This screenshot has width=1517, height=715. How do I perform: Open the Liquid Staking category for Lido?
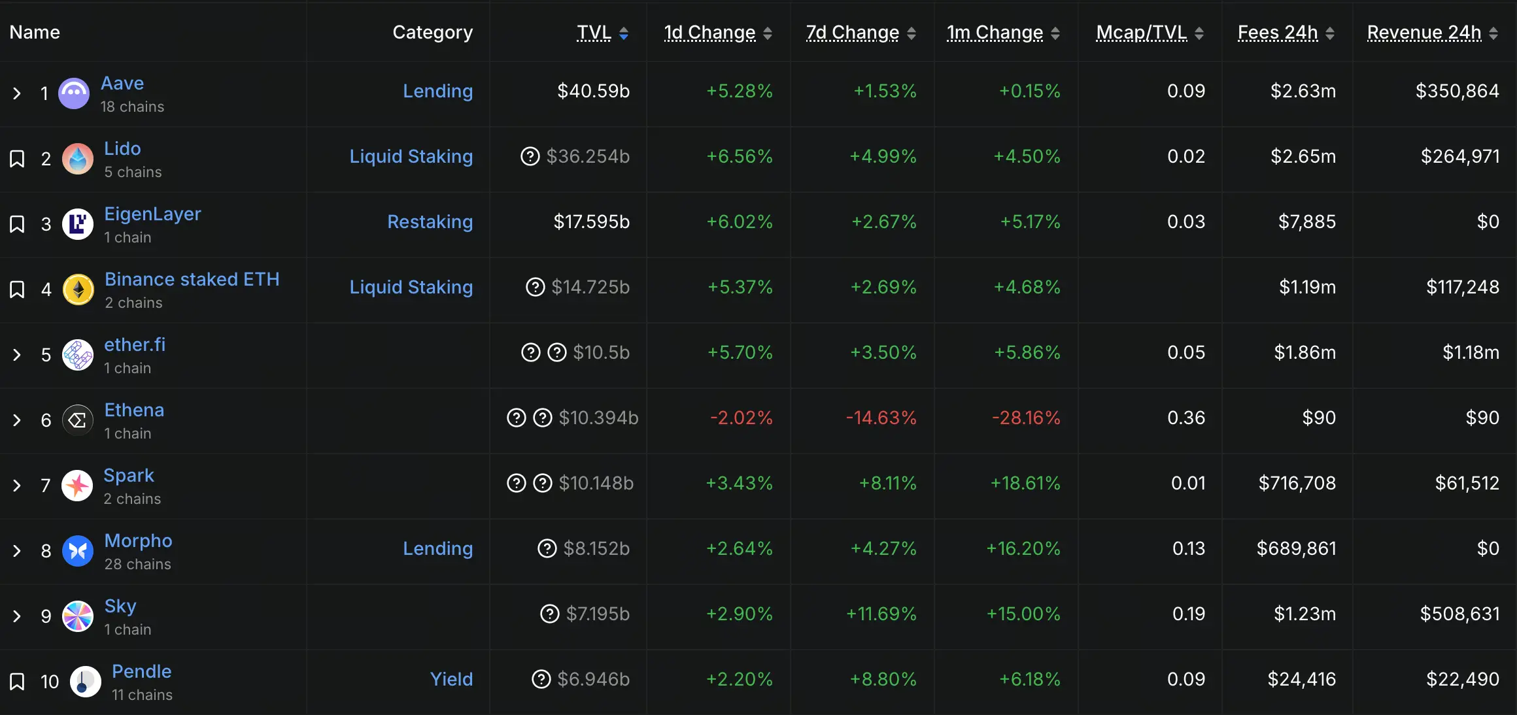coord(411,157)
